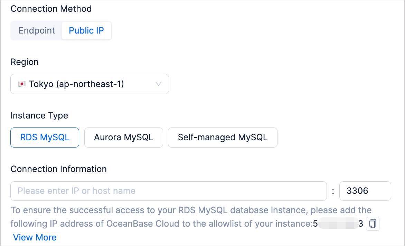The image size is (405, 246).
Task: Focus the IP or host name field
Action: (168, 191)
